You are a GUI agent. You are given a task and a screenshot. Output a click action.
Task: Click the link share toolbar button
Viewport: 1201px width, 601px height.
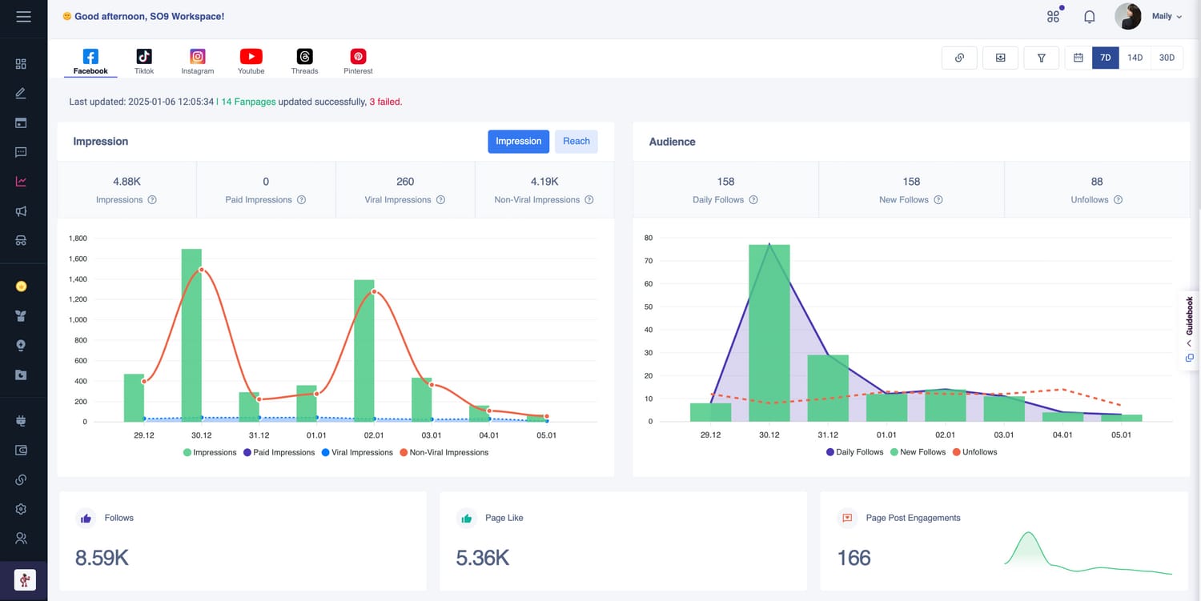click(959, 58)
